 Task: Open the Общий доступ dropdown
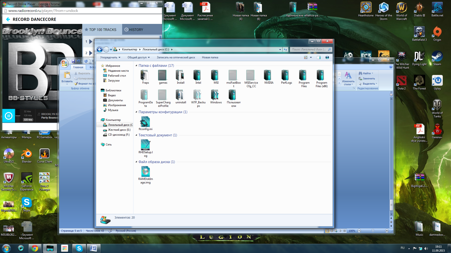(139, 58)
